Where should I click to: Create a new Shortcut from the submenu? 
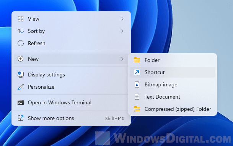pos(173,72)
